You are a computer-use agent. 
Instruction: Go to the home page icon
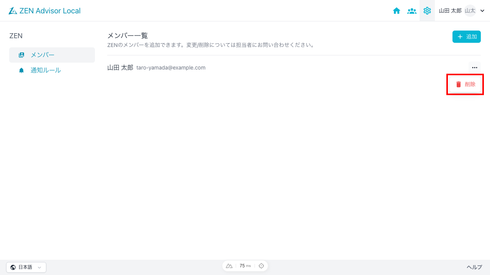pos(397,11)
